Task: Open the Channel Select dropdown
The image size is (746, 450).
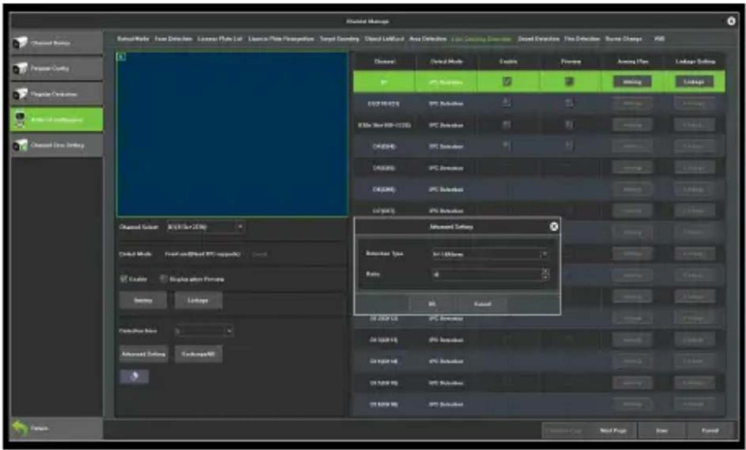Action: (206, 227)
